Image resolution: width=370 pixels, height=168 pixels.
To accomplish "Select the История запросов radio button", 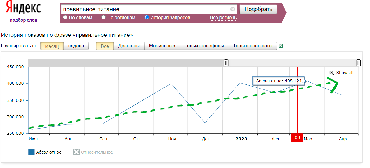I will tap(147, 17).
